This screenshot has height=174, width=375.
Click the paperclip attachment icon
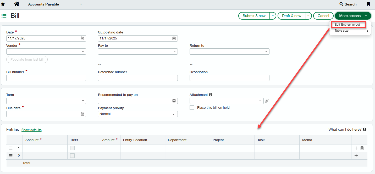267,101
